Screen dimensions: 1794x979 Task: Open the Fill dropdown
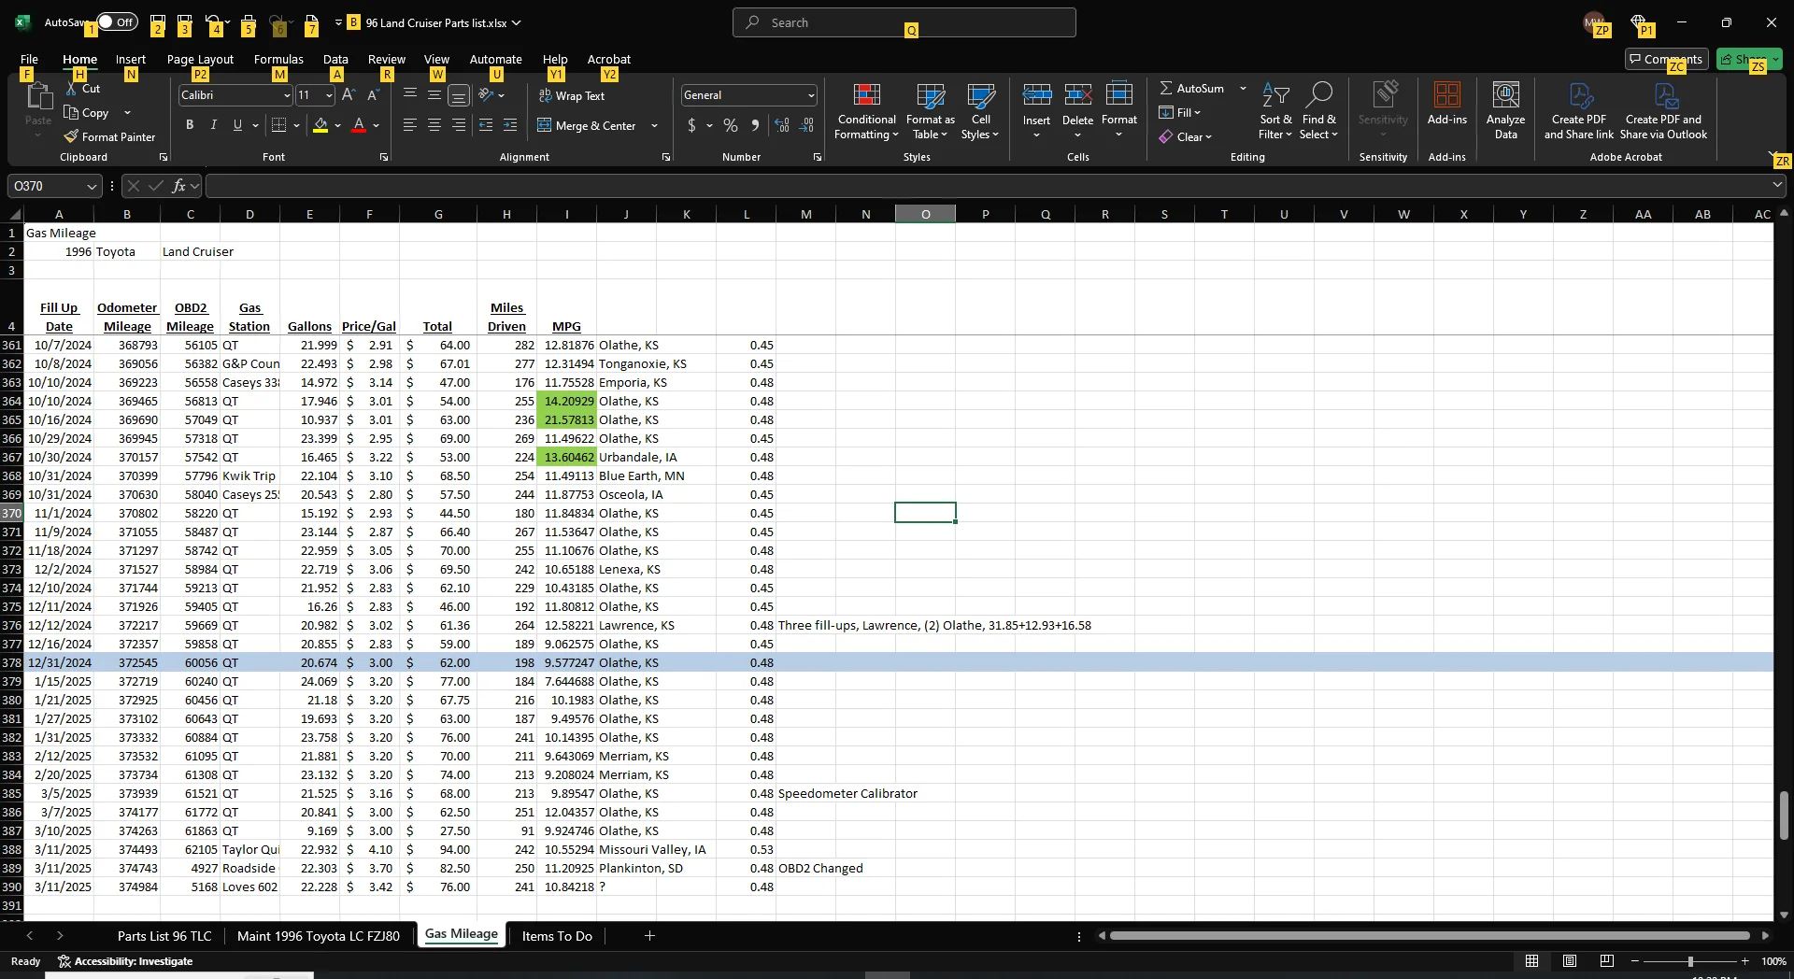point(1180,113)
